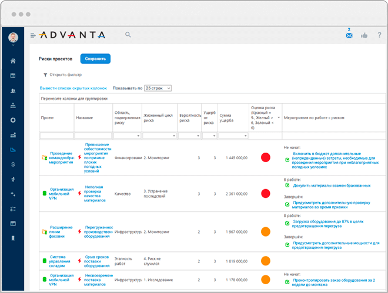
Task: Toggle the hamburger menu beside the ADVANTA logo
Action: click(x=33, y=36)
